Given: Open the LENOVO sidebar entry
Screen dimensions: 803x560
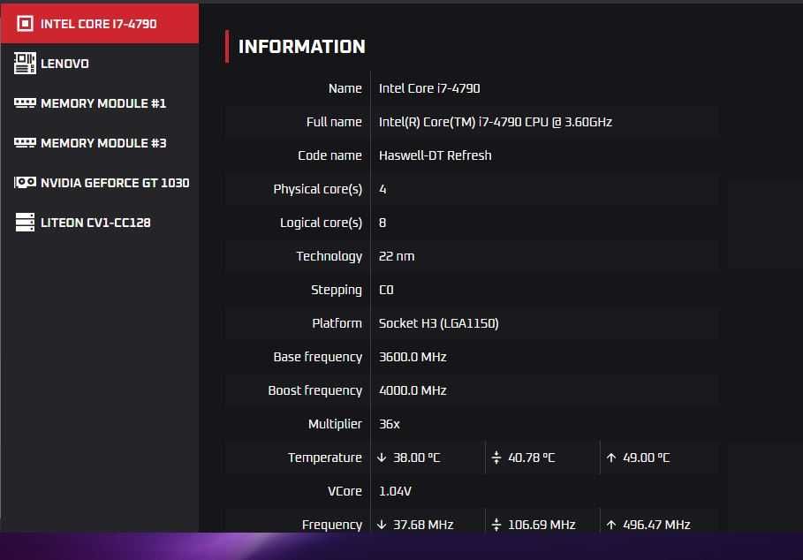Looking at the screenshot, I should tap(100, 64).
